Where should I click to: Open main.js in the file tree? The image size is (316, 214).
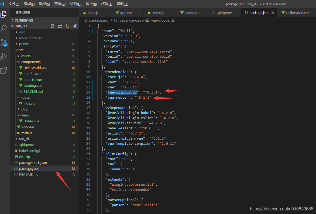click(x=27, y=133)
